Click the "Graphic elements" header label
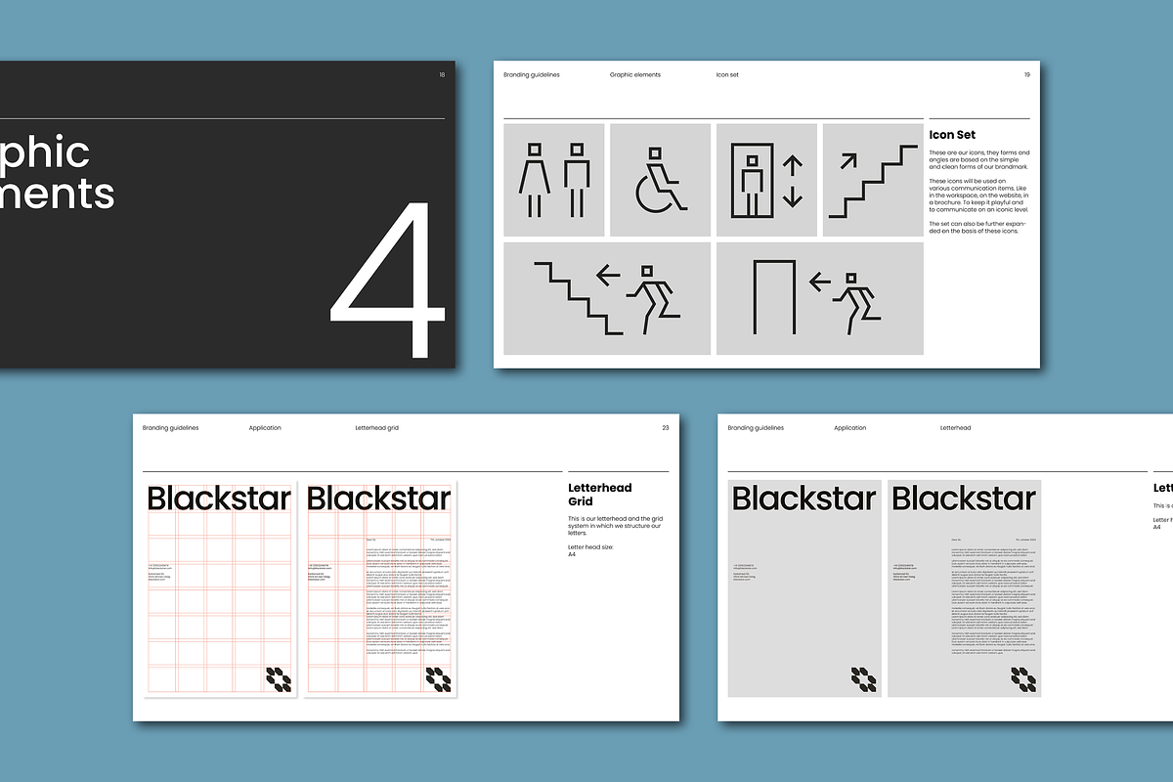1173x782 pixels. coord(635,75)
